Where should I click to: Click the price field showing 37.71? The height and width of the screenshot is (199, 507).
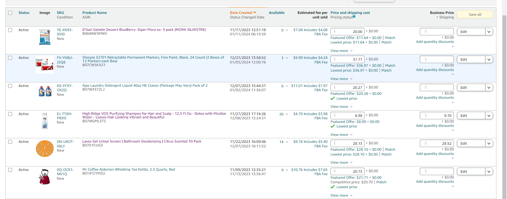347,59
